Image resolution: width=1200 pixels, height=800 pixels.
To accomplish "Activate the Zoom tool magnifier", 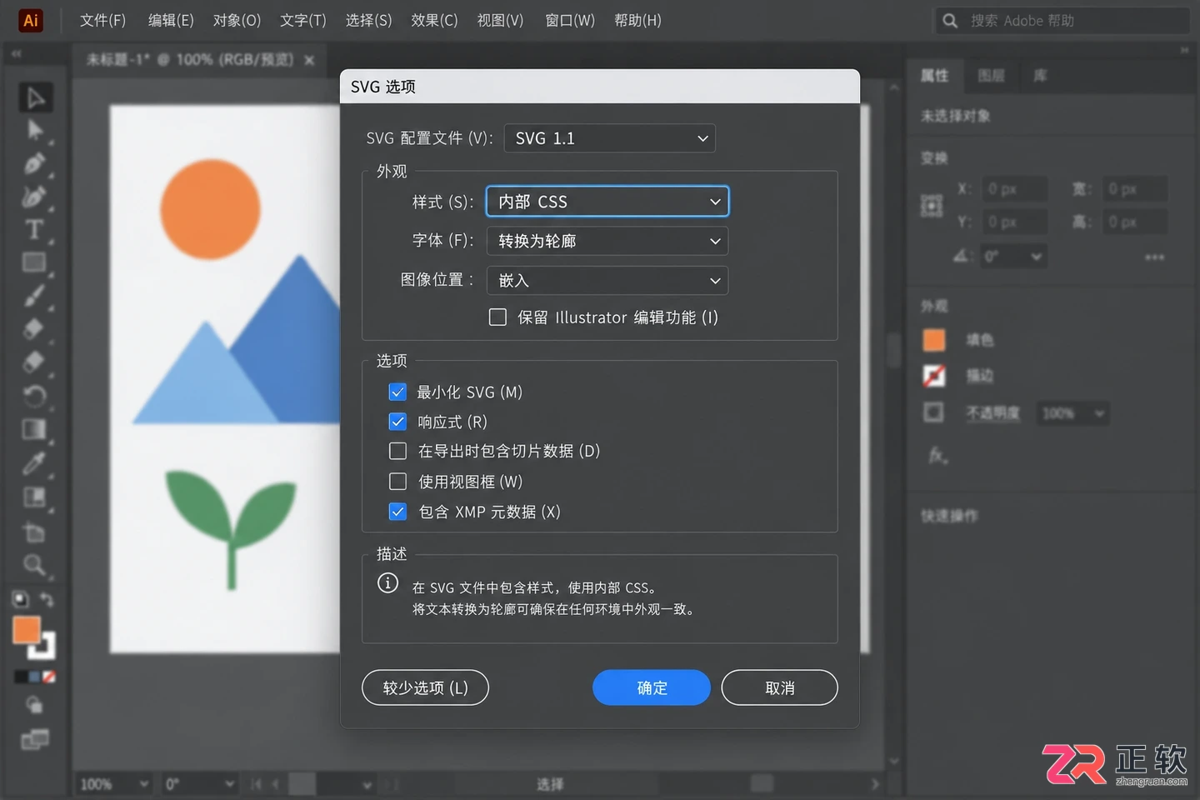I will tap(35, 565).
